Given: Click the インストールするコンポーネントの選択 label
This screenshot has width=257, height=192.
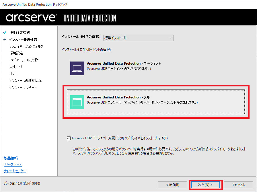Looking at the screenshot, I should coord(86,50).
